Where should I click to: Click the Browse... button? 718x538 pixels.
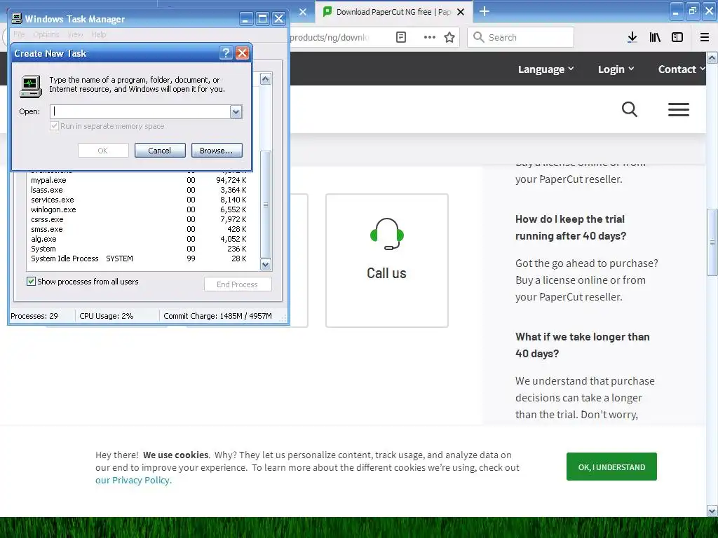[x=217, y=151]
